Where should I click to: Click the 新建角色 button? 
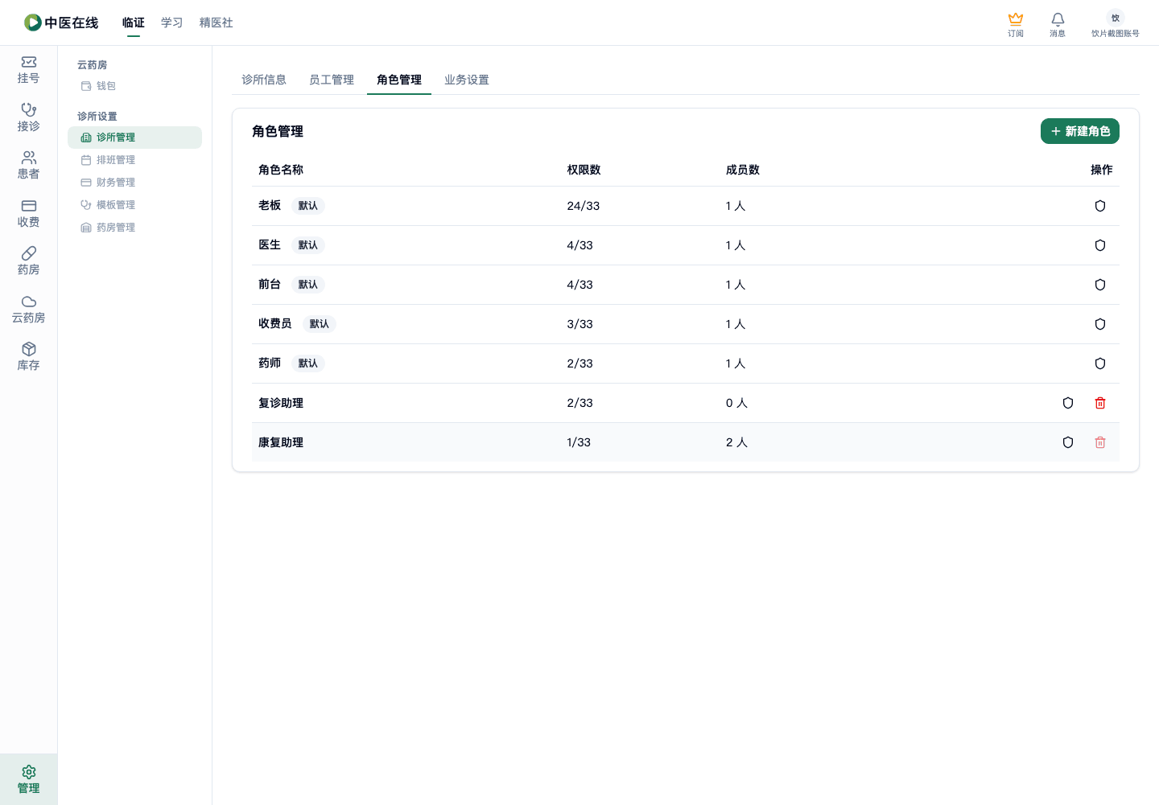1080,131
